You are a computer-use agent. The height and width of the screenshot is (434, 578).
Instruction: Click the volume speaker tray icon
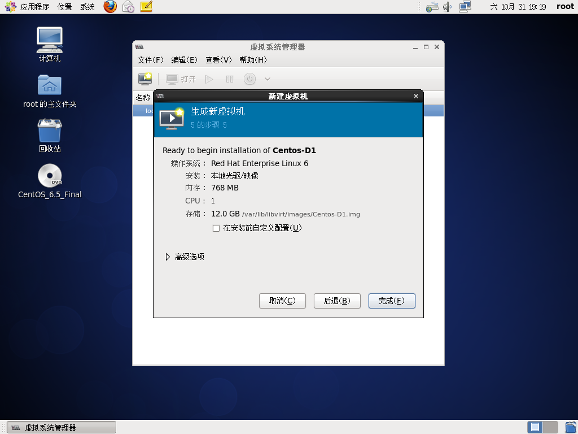pyautogui.click(x=447, y=7)
